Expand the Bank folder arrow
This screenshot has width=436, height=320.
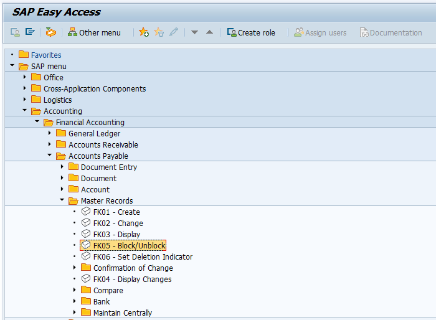click(x=75, y=301)
